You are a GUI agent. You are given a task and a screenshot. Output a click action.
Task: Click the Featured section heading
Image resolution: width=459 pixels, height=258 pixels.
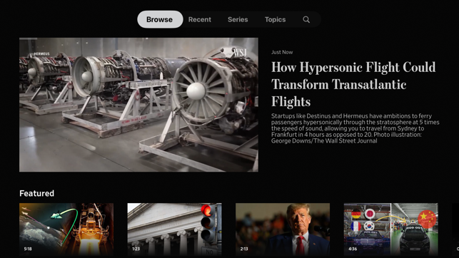point(37,193)
